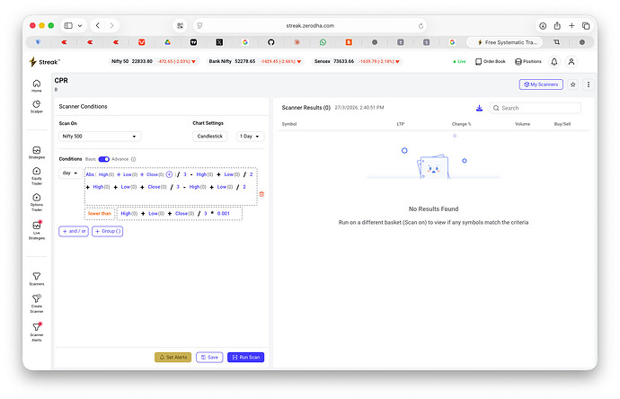Download scanner results
Viewport: 620px width, 399px height.
click(479, 108)
